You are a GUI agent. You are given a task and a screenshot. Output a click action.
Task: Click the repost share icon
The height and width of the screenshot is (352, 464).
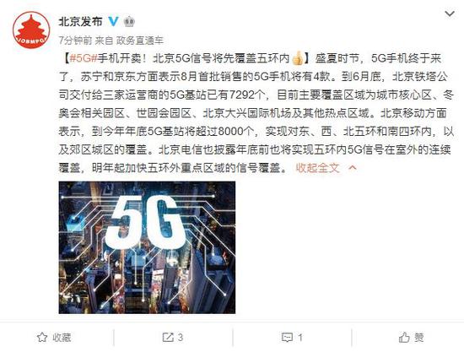tap(168, 337)
